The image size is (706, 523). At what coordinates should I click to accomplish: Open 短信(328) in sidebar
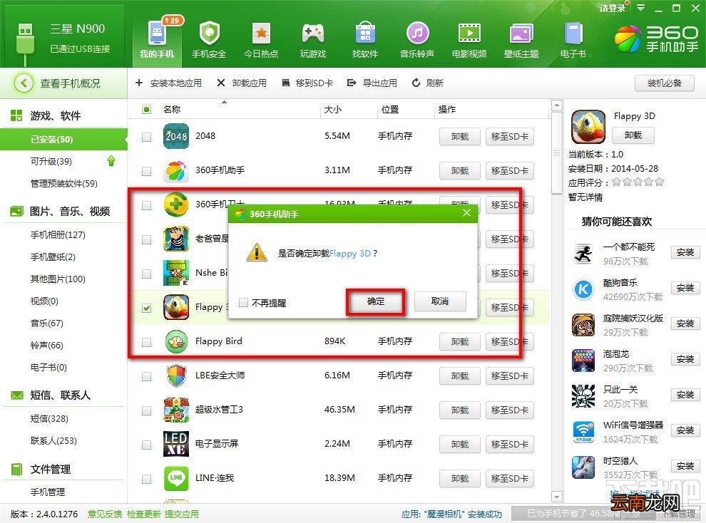coord(49,418)
